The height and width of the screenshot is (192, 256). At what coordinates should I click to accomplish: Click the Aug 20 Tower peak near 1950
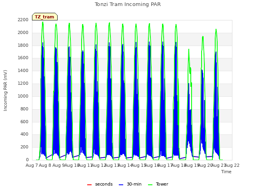pos(203,36)
